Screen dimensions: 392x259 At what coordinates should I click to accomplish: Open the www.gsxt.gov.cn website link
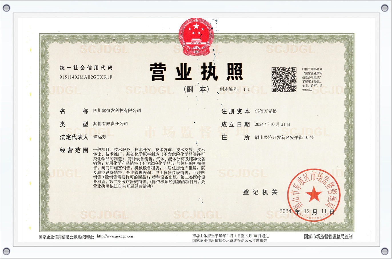pyautogui.click(x=115, y=236)
